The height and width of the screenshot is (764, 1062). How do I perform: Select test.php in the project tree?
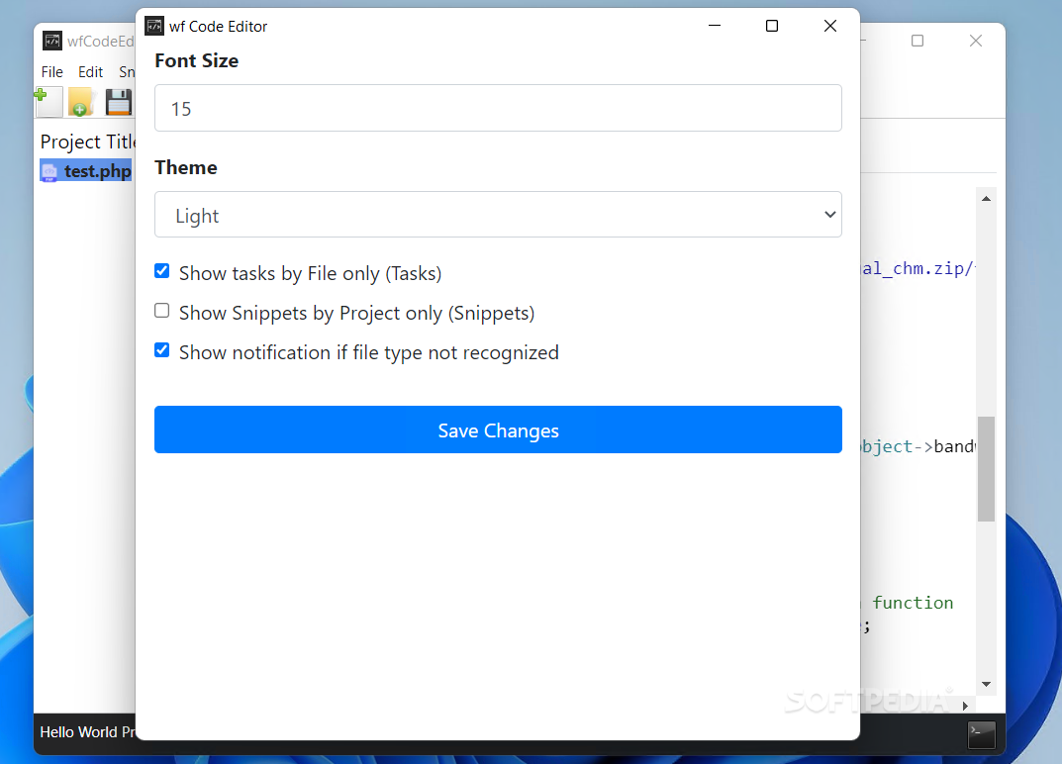pyautogui.click(x=85, y=170)
